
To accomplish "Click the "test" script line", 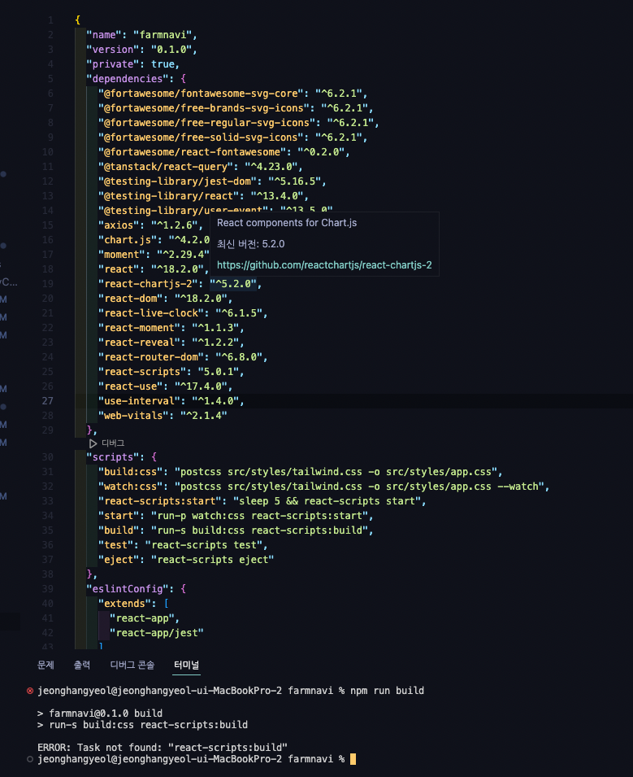I will pos(183,545).
